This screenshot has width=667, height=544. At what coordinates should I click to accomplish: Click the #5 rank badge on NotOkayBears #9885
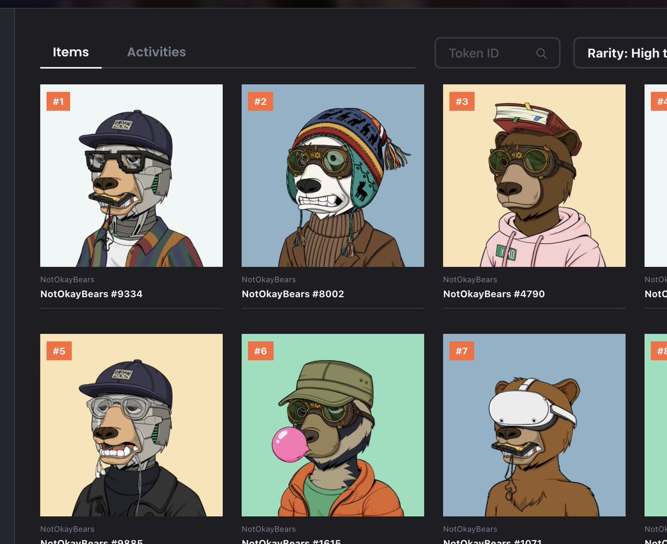point(58,351)
